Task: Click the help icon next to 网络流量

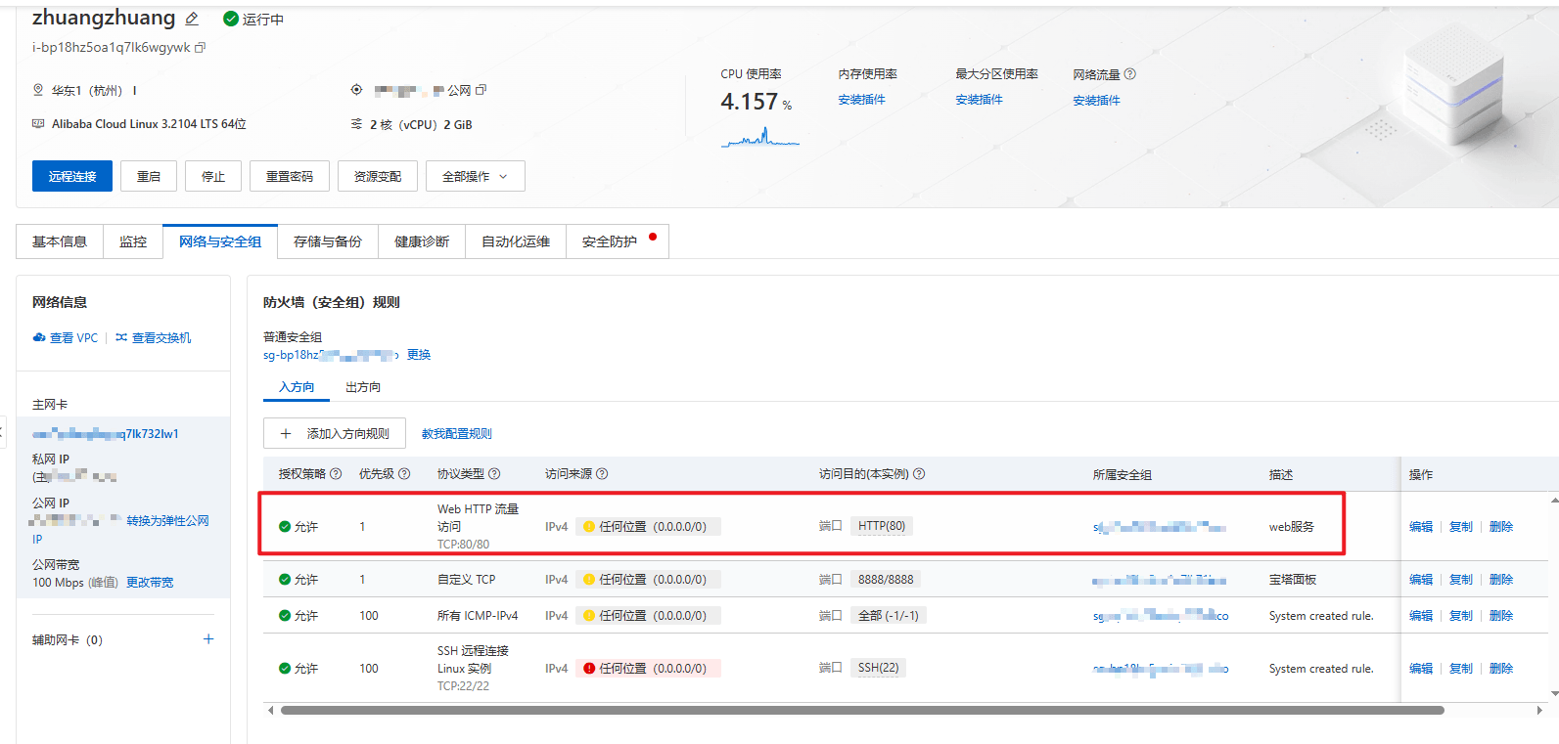Action: click(1130, 74)
